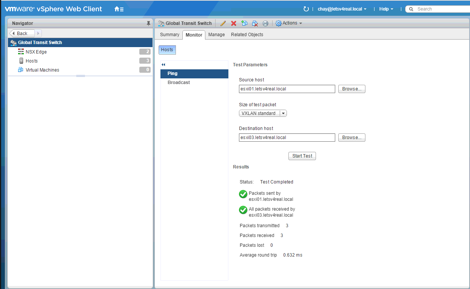Open the Actions dropdown menu

(x=289, y=23)
